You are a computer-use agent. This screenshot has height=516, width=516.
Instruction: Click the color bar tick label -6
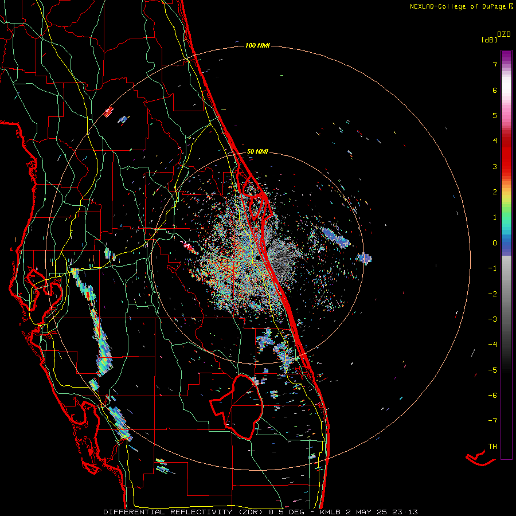click(x=492, y=396)
